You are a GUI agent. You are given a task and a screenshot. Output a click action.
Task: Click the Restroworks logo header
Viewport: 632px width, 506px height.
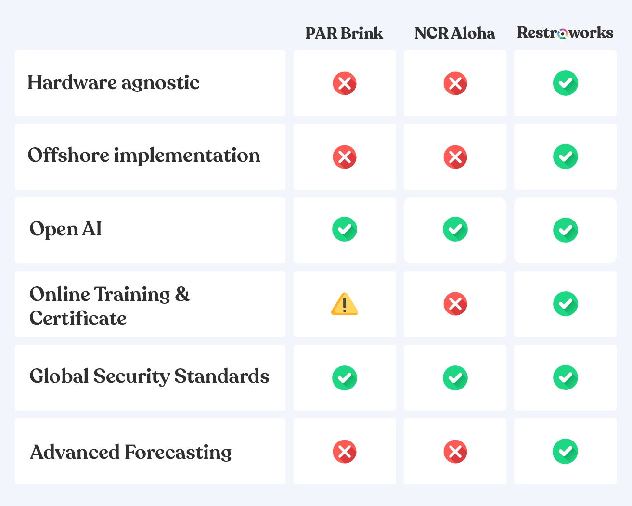point(565,33)
